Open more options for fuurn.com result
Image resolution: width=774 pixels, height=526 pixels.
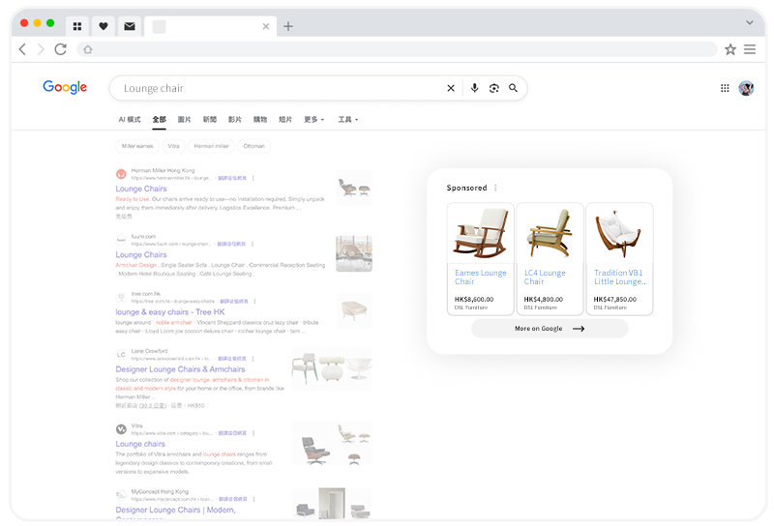[253, 245]
